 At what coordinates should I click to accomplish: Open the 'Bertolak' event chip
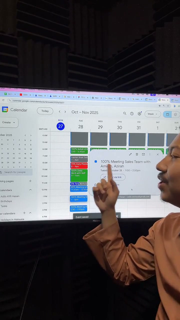coord(83,184)
